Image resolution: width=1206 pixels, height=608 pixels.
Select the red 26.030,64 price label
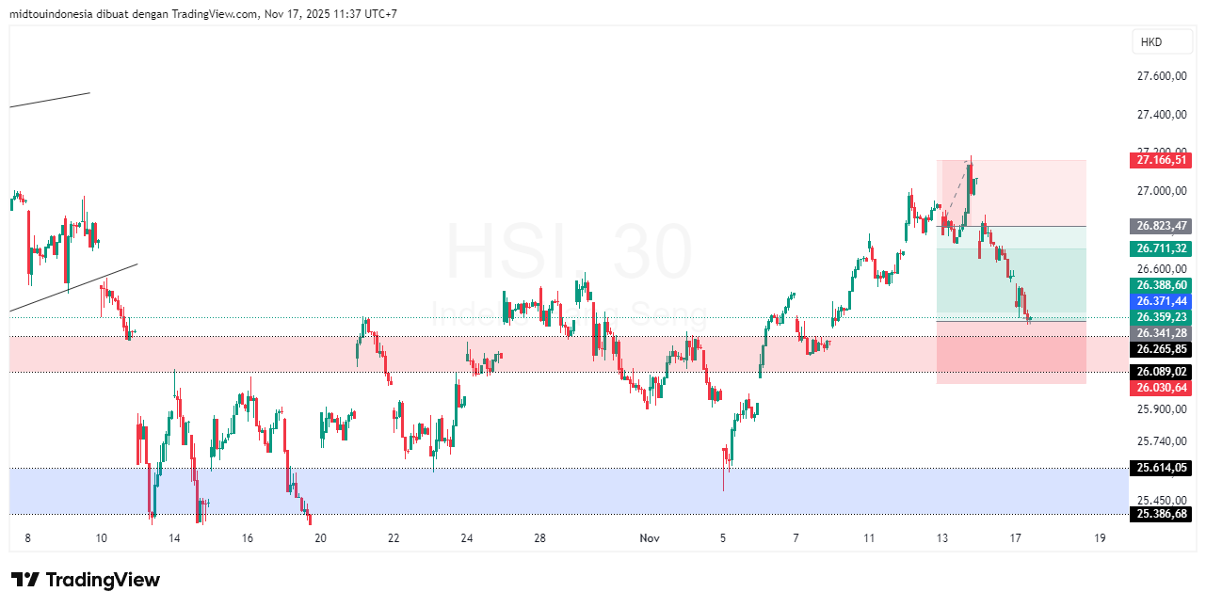point(1161,387)
